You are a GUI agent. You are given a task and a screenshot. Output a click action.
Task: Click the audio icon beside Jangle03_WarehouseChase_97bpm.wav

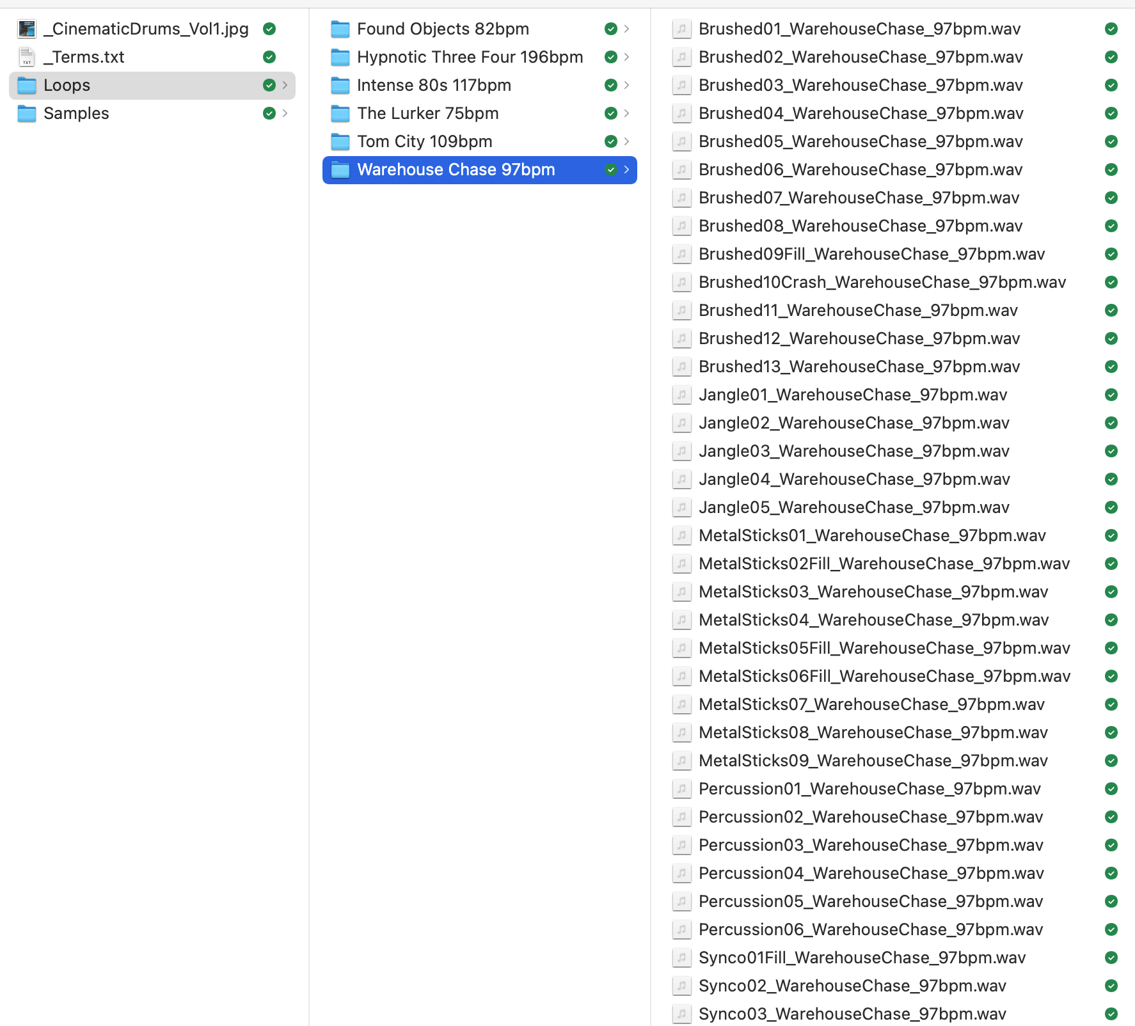click(681, 451)
